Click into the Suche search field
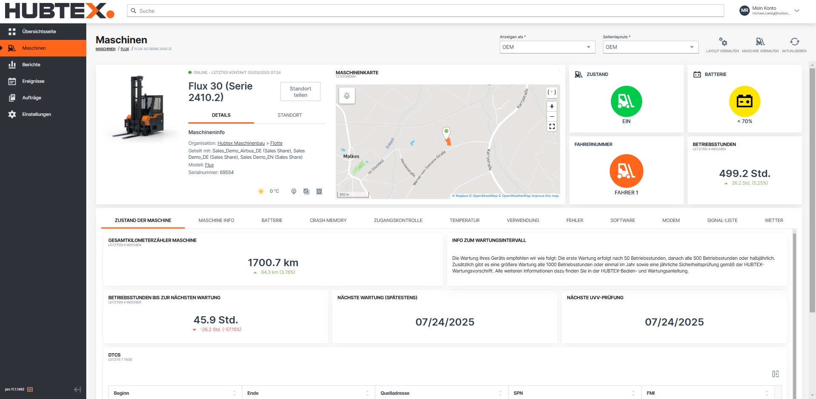 [425, 11]
